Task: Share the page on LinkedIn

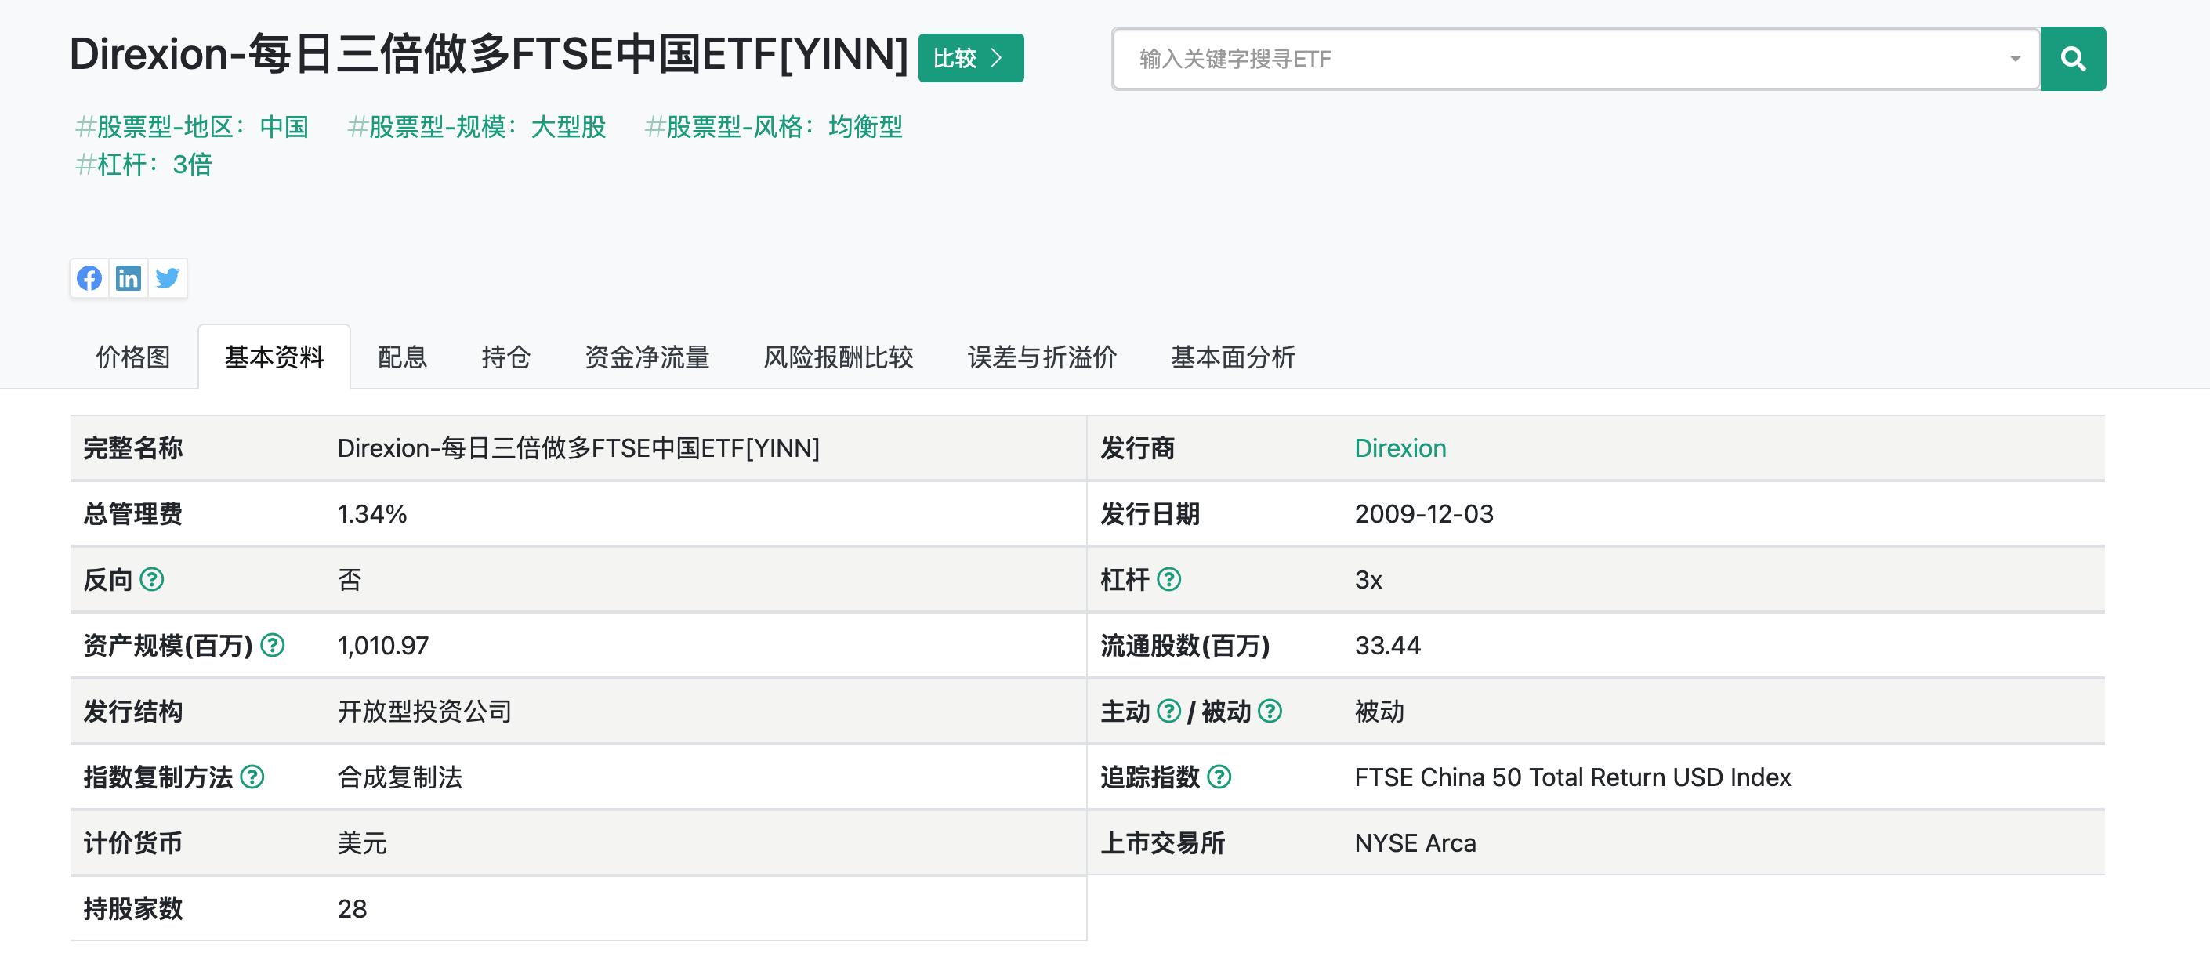Action: click(129, 278)
